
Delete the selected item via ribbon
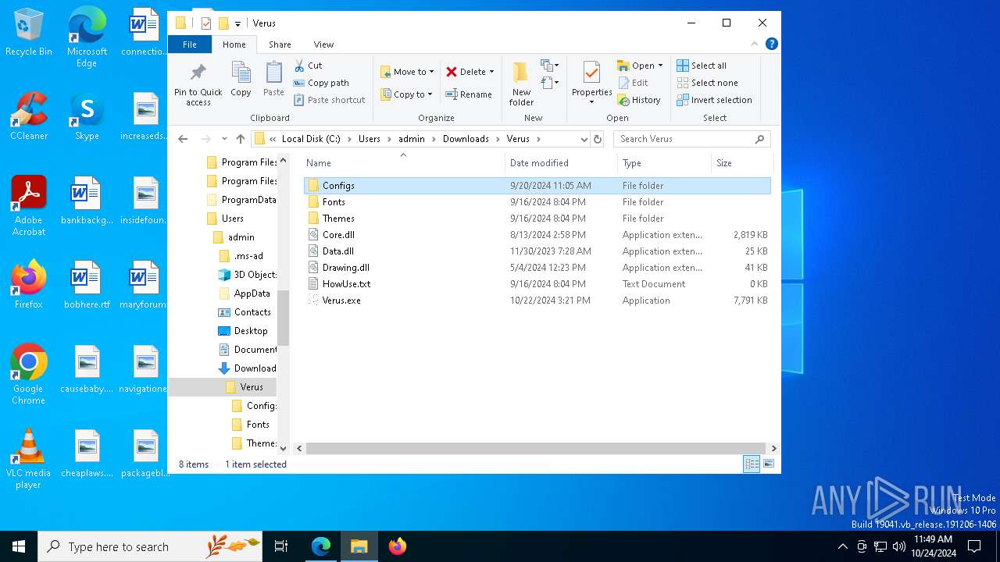click(470, 72)
